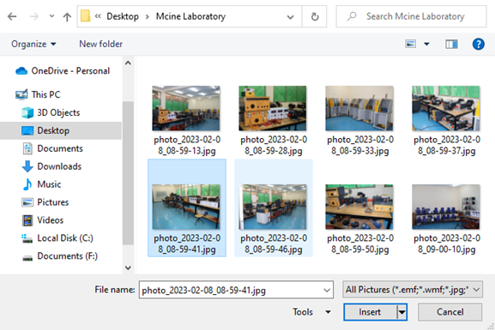495x330 pixels.
Task: Open Pictures in the sidebar
Action: coord(45,202)
